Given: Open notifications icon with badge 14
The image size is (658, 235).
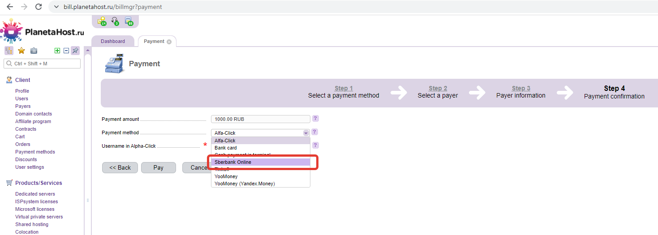Looking at the screenshot, I should 102,21.
